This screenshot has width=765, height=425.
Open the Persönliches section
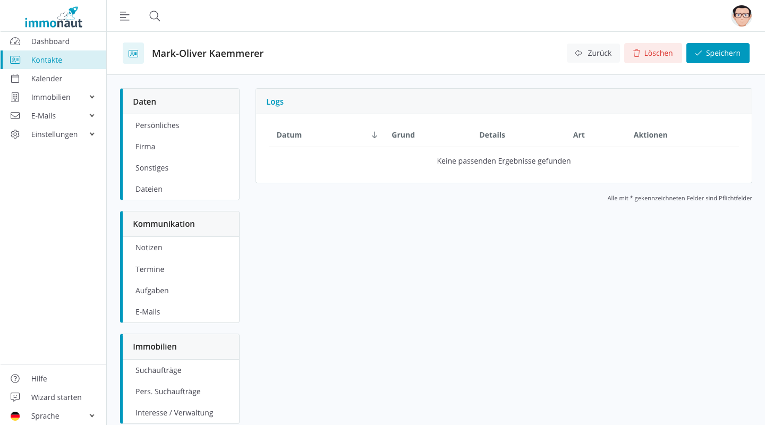(x=157, y=125)
